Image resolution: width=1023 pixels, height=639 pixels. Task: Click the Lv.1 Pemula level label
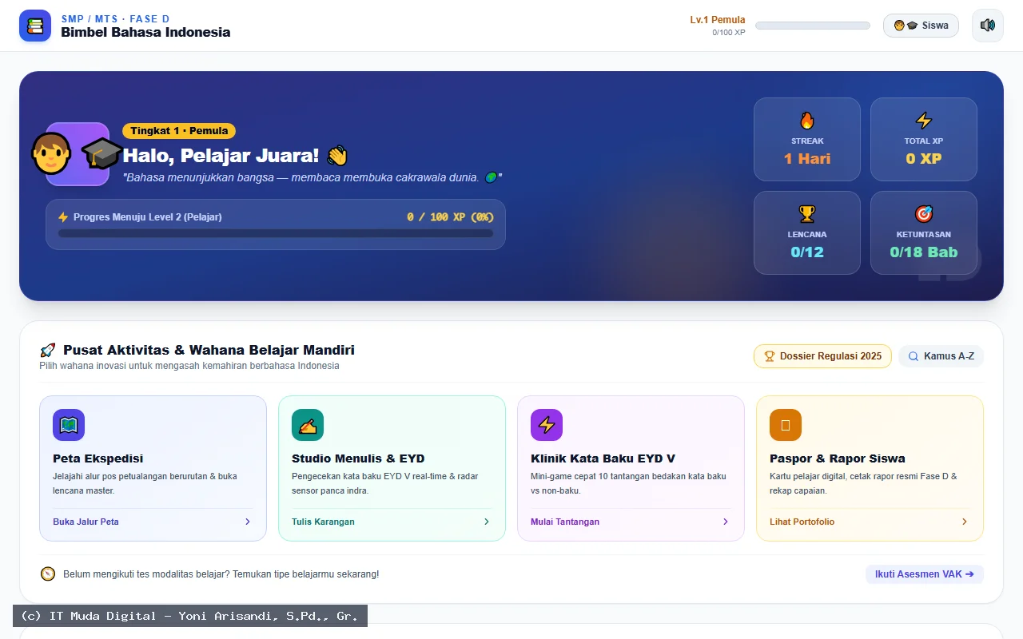(718, 20)
